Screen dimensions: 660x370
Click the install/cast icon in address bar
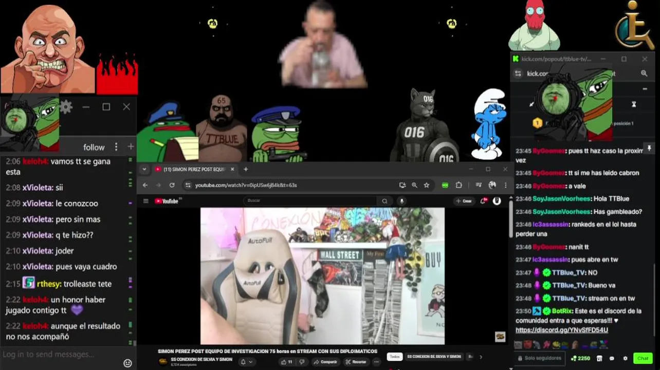(402, 185)
